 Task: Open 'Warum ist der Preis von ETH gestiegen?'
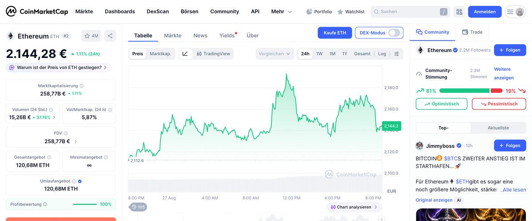59,68
